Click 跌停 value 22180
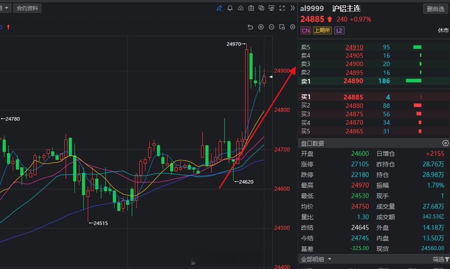Screen dimensions: 450x269 point(360,175)
